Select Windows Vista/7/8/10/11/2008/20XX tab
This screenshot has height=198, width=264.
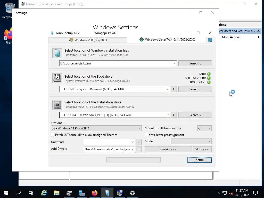[167, 40]
